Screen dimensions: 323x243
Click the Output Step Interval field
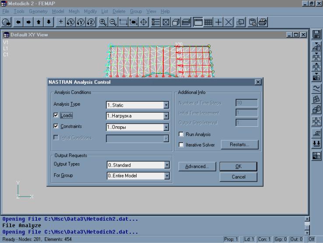pyautogui.click(x=246, y=123)
